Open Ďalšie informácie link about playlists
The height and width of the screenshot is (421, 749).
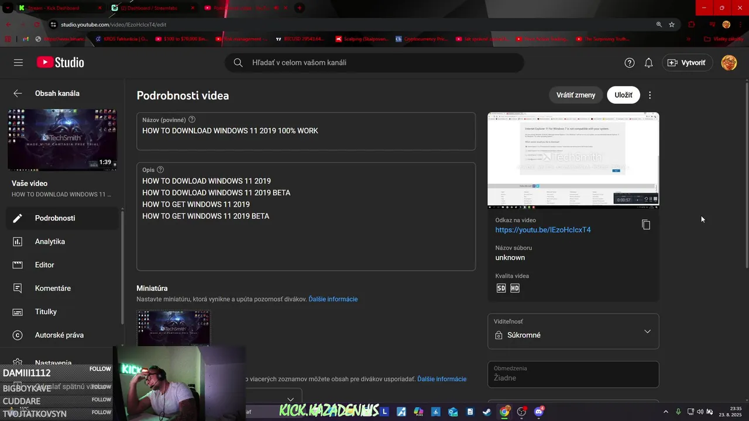click(442, 379)
